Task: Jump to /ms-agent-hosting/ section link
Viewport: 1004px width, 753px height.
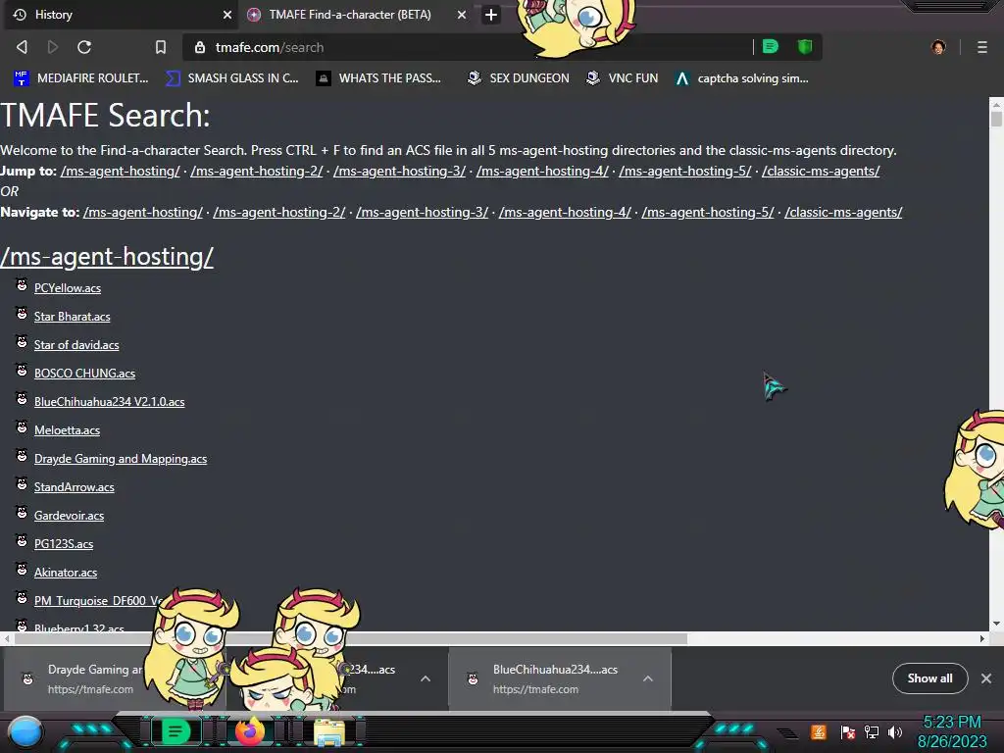Action: (x=121, y=171)
